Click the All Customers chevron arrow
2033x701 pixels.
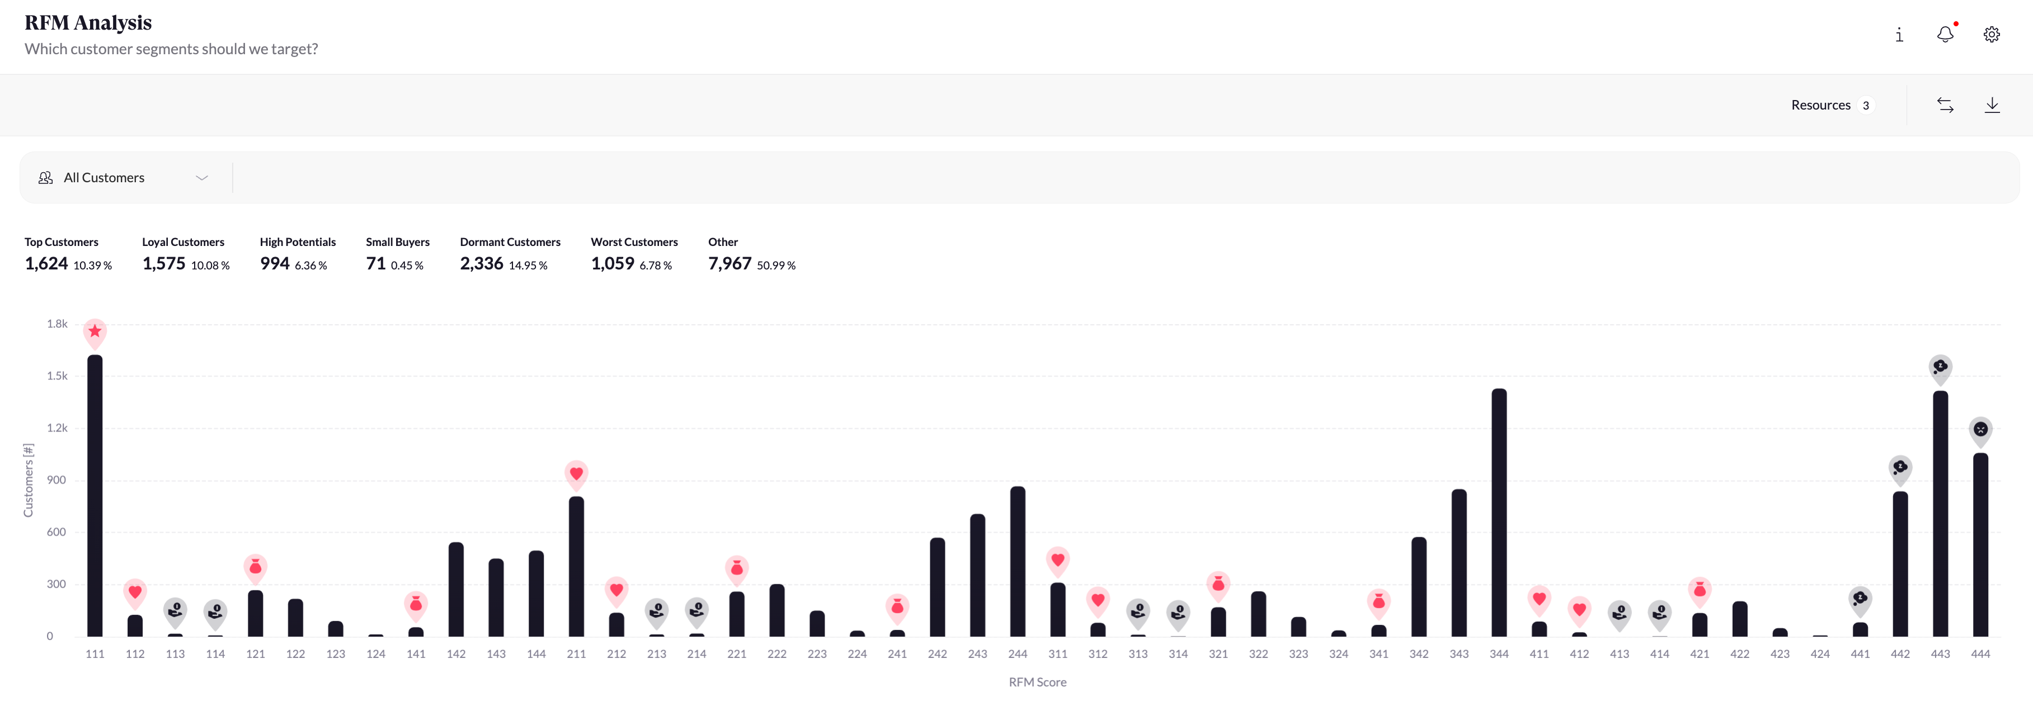coord(202,178)
